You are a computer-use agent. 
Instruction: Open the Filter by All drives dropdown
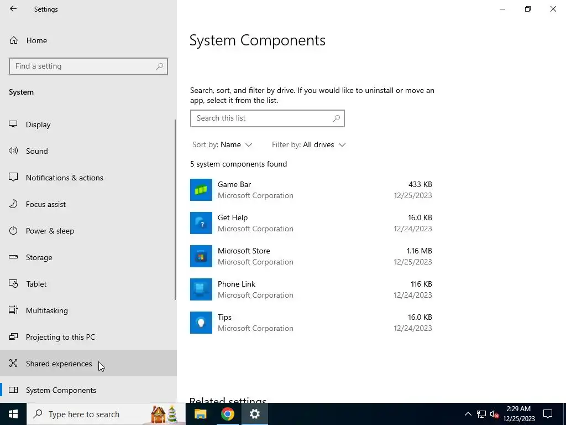coord(309,144)
